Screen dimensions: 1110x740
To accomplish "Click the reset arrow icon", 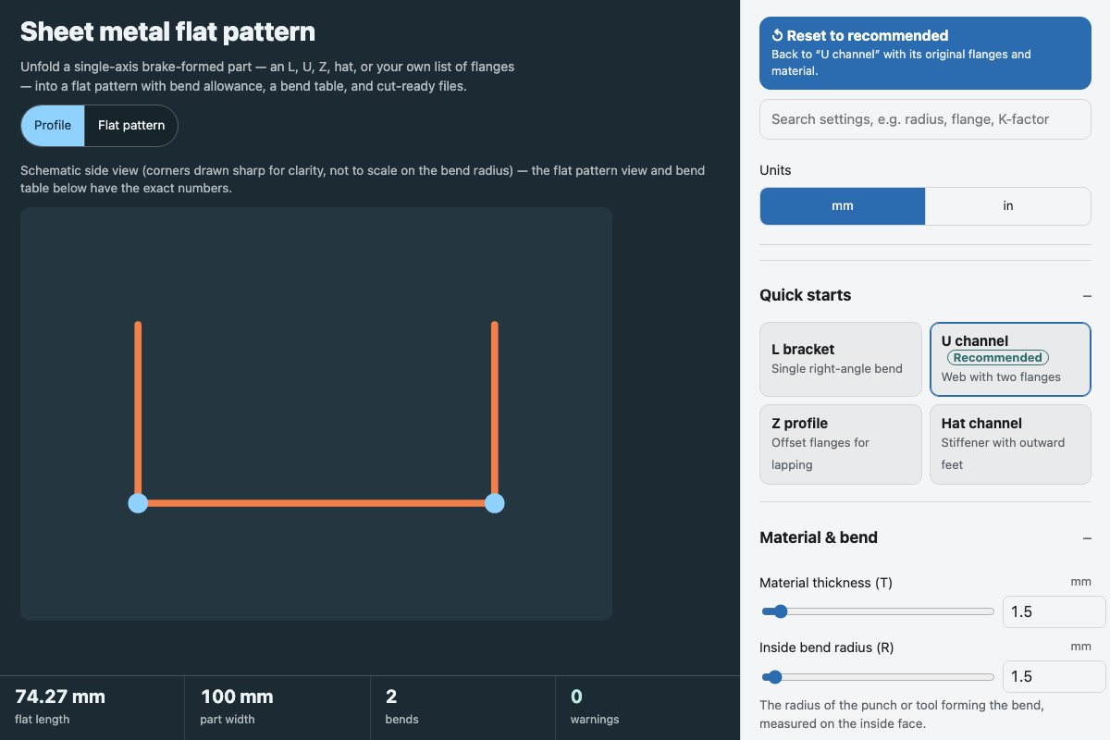I will click(778, 36).
